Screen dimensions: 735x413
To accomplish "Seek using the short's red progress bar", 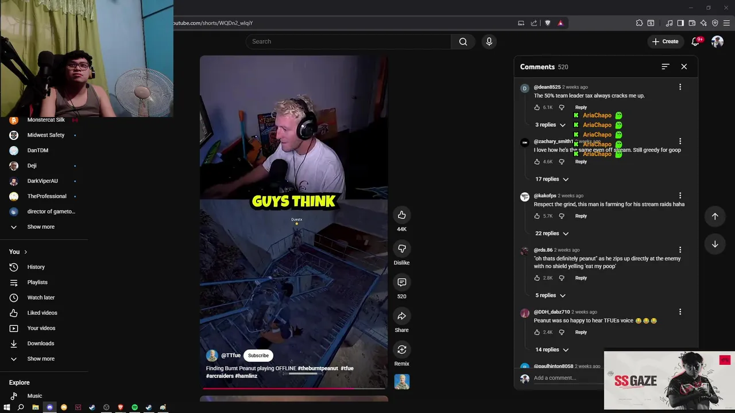I will coord(293,388).
